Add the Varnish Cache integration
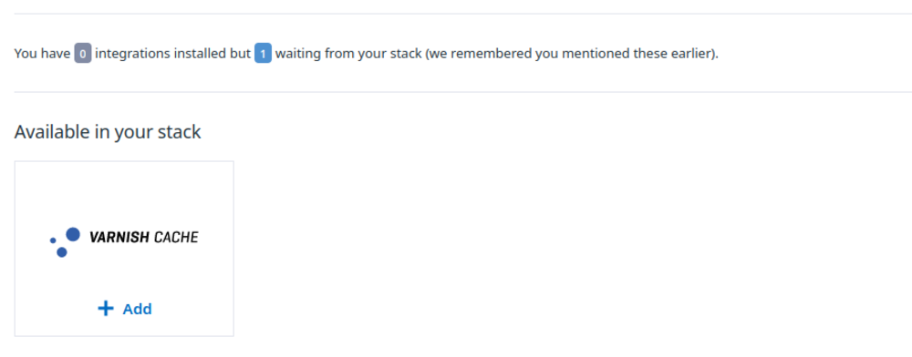This screenshot has width=912, height=357. [x=124, y=309]
